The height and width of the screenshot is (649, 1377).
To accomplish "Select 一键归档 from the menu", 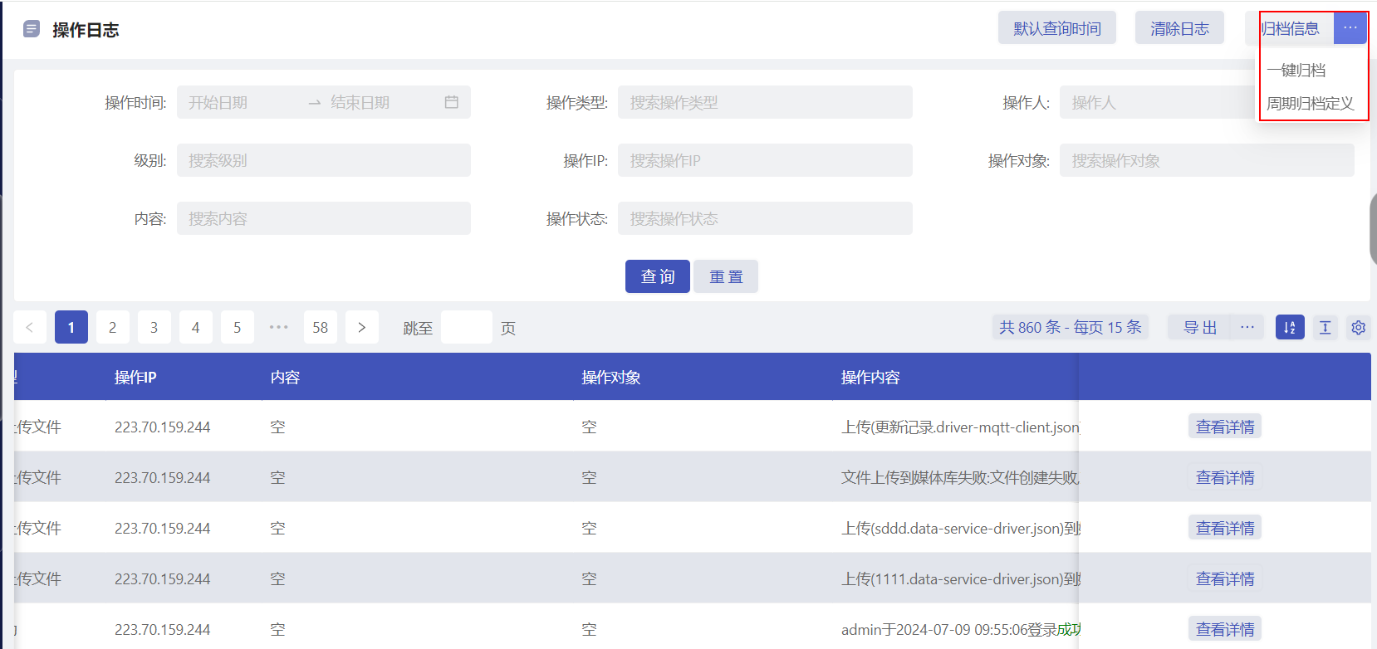I will [1296, 70].
